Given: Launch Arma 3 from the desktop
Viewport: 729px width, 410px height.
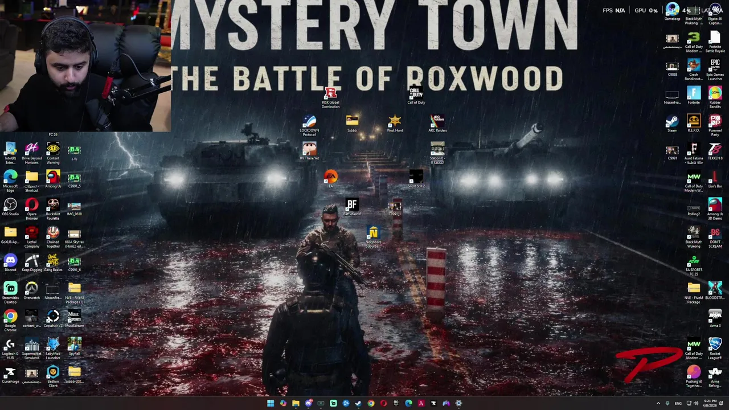Looking at the screenshot, I should (x=715, y=318).
